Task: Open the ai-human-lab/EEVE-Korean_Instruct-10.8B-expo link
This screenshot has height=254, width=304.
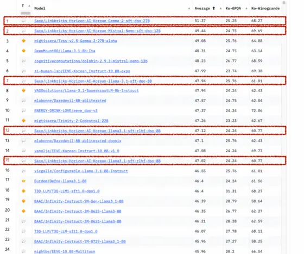Action: [82, 71]
